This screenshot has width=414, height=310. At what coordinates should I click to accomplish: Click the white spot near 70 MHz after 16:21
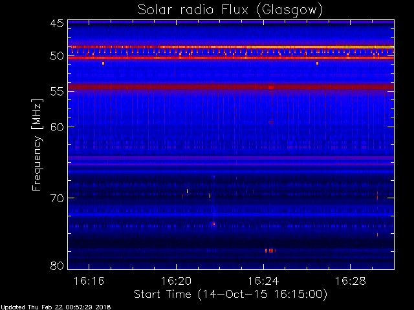[210, 195]
